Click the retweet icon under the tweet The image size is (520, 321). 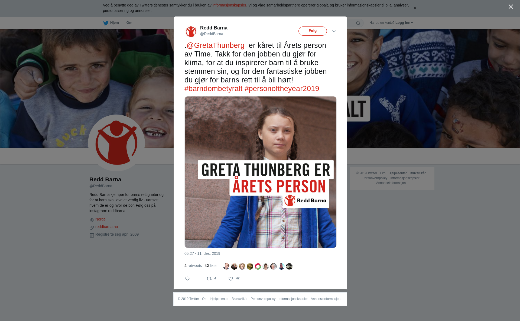tap(209, 279)
